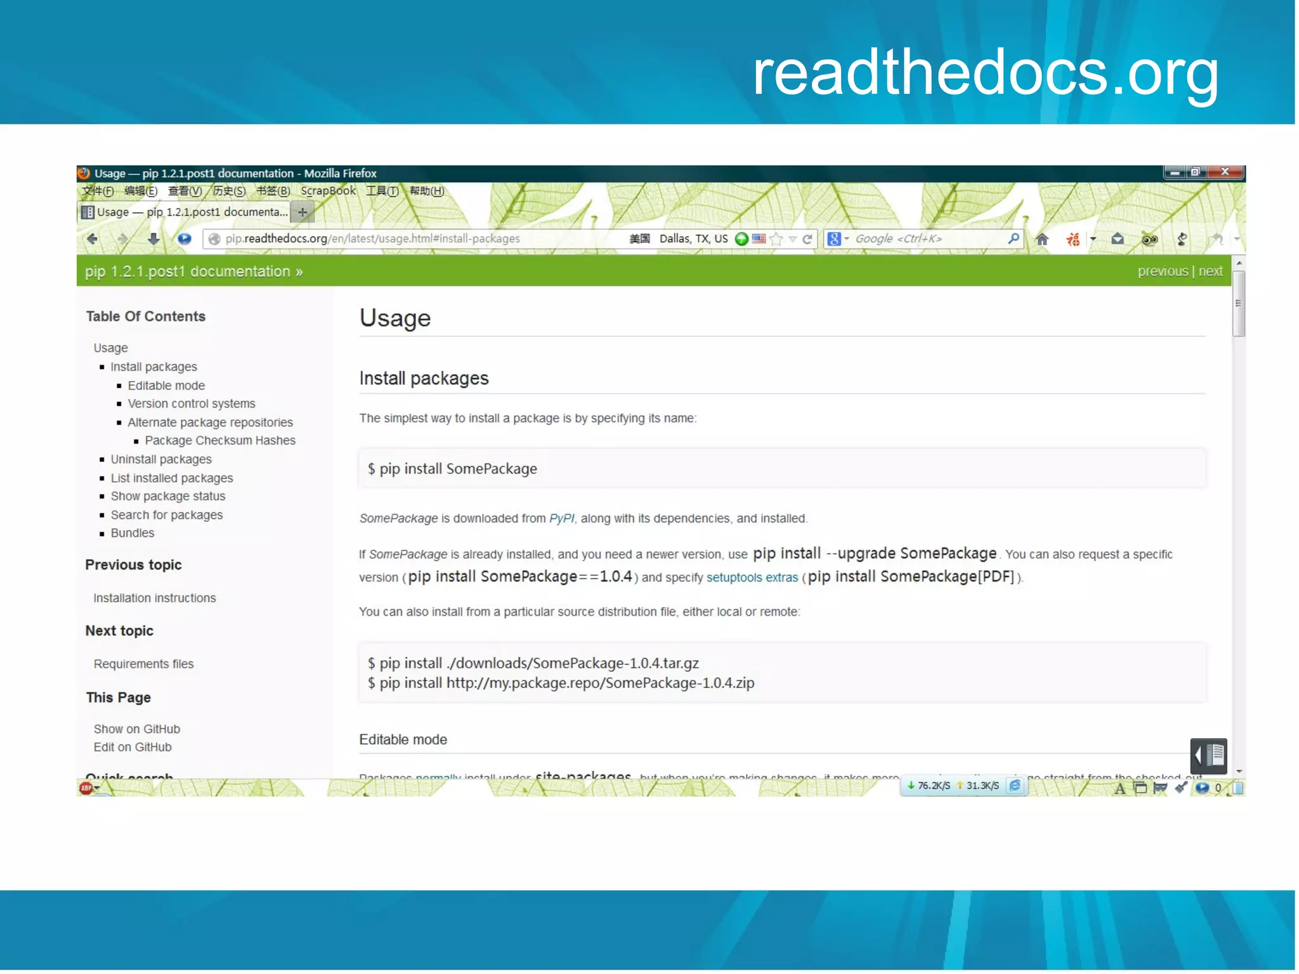Click the vertical scrollbar thumb

click(x=1239, y=303)
